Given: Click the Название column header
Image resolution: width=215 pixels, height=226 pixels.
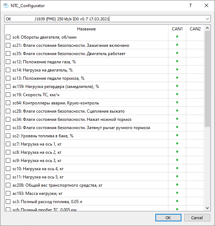Looking at the screenshot, I should 86,29.
